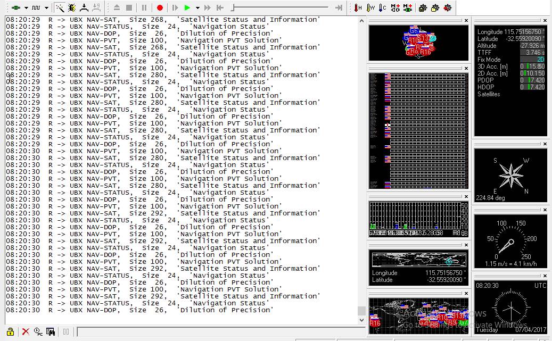Toggle the autobauding magic wand
Image resolution: width=552 pixels, height=341 pixels.
60,7
